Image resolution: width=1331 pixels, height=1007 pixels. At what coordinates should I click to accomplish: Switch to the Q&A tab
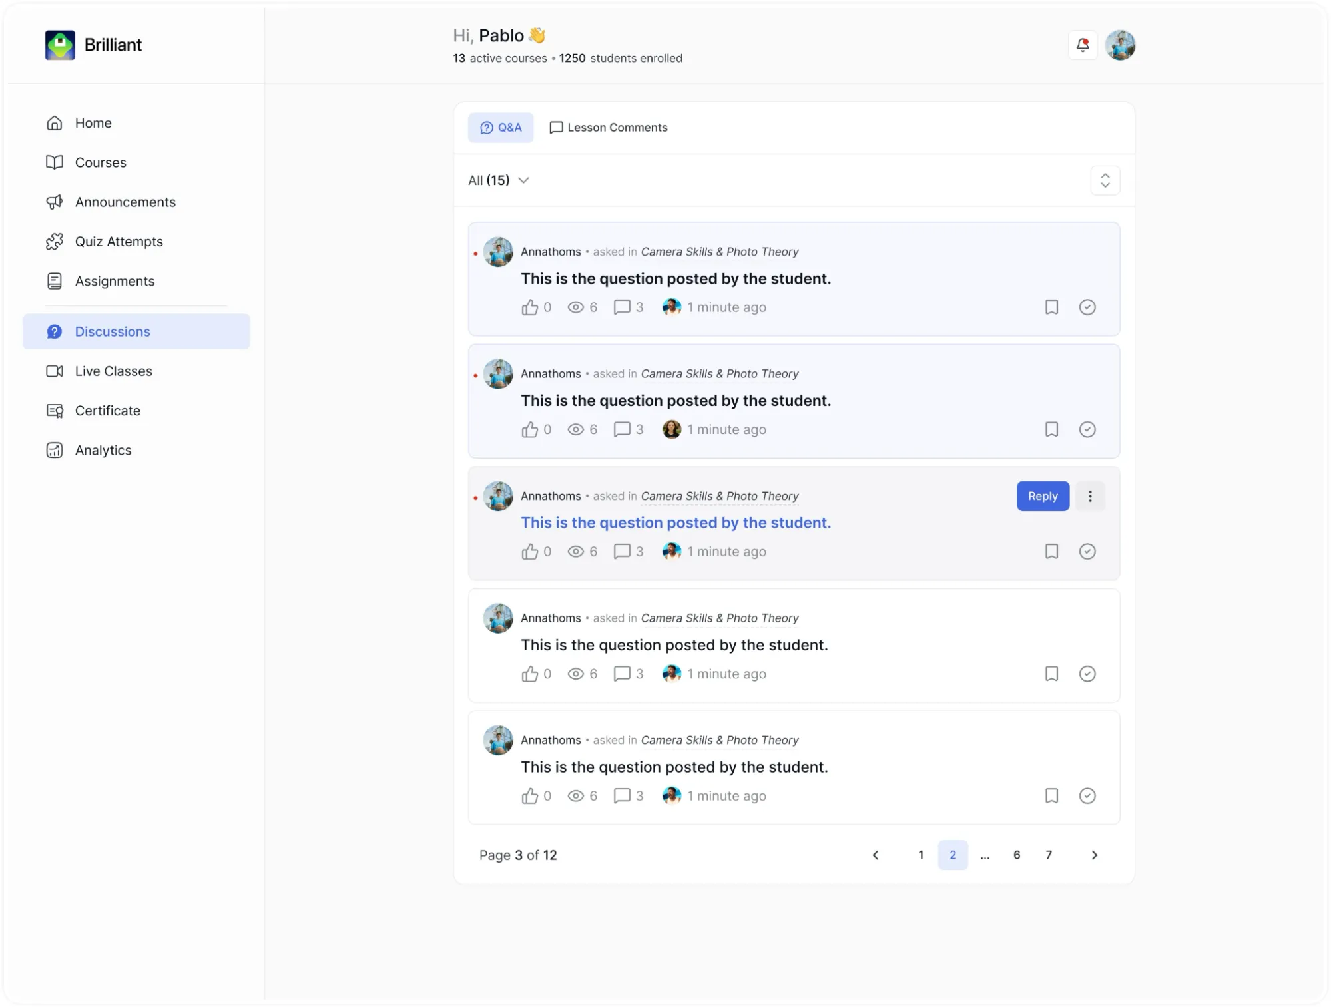tap(501, 127)
